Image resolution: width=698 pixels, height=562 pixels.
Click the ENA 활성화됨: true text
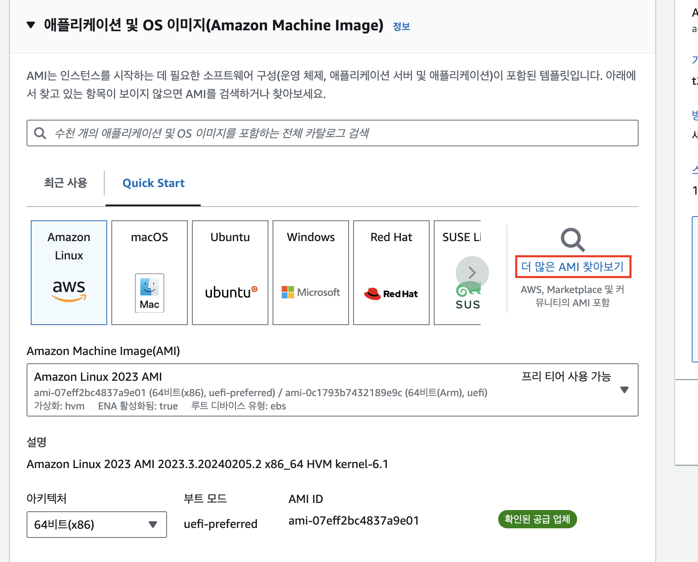138,406
